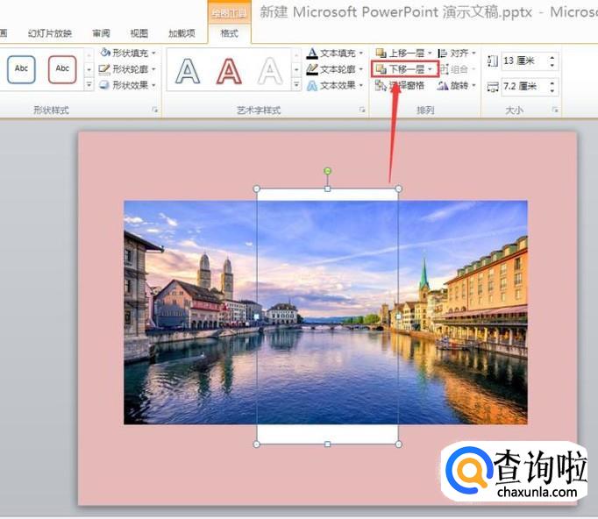
Task: Open the 下移一层 dropdown arrow
Action: (x=431, y=69)
